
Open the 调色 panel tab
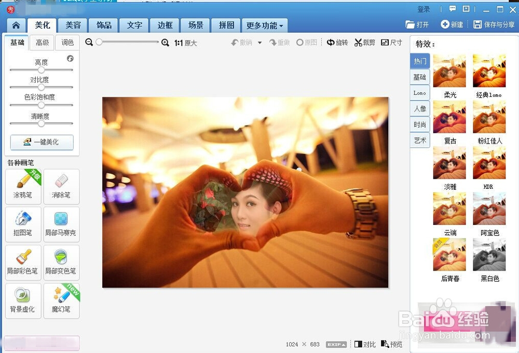click(x=67, y=43)
